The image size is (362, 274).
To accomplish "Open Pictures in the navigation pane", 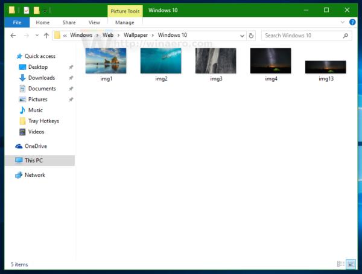I will 37,100.
